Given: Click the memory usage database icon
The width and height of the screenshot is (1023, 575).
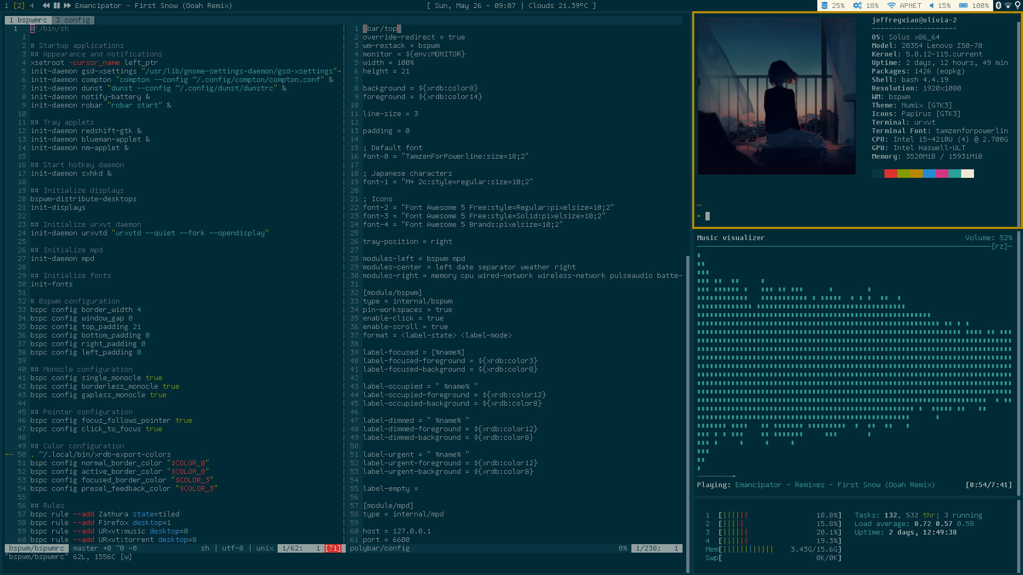Looking at the screenshot, I should 824,5.
